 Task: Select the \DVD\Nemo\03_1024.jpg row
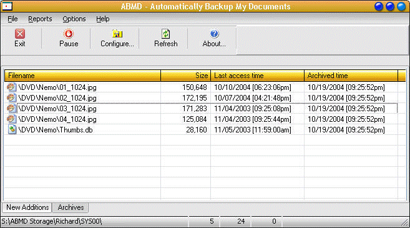201,108
